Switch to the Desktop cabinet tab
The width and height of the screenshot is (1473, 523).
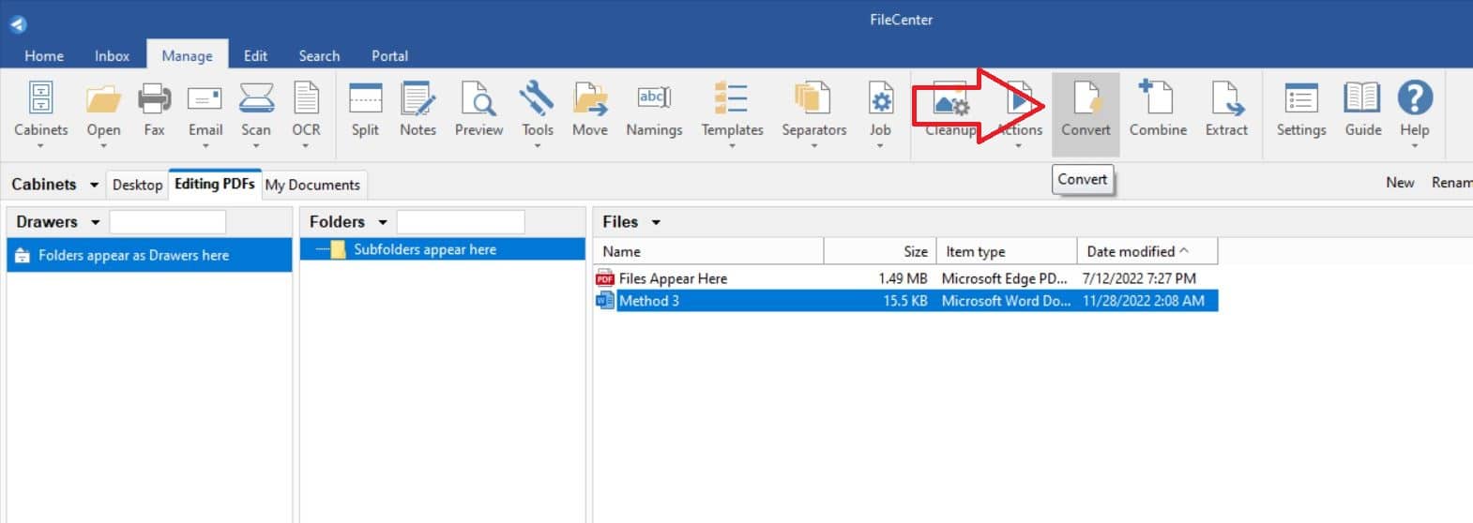[x=137, y=185]
